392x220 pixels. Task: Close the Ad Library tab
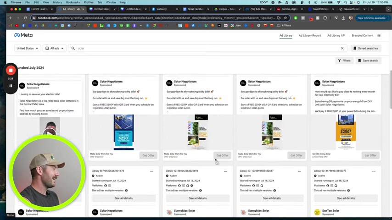click(83, 9)
